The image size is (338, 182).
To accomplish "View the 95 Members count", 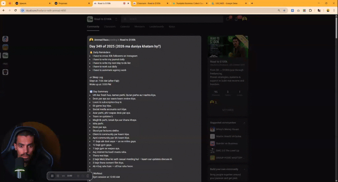I will point(216,93).
